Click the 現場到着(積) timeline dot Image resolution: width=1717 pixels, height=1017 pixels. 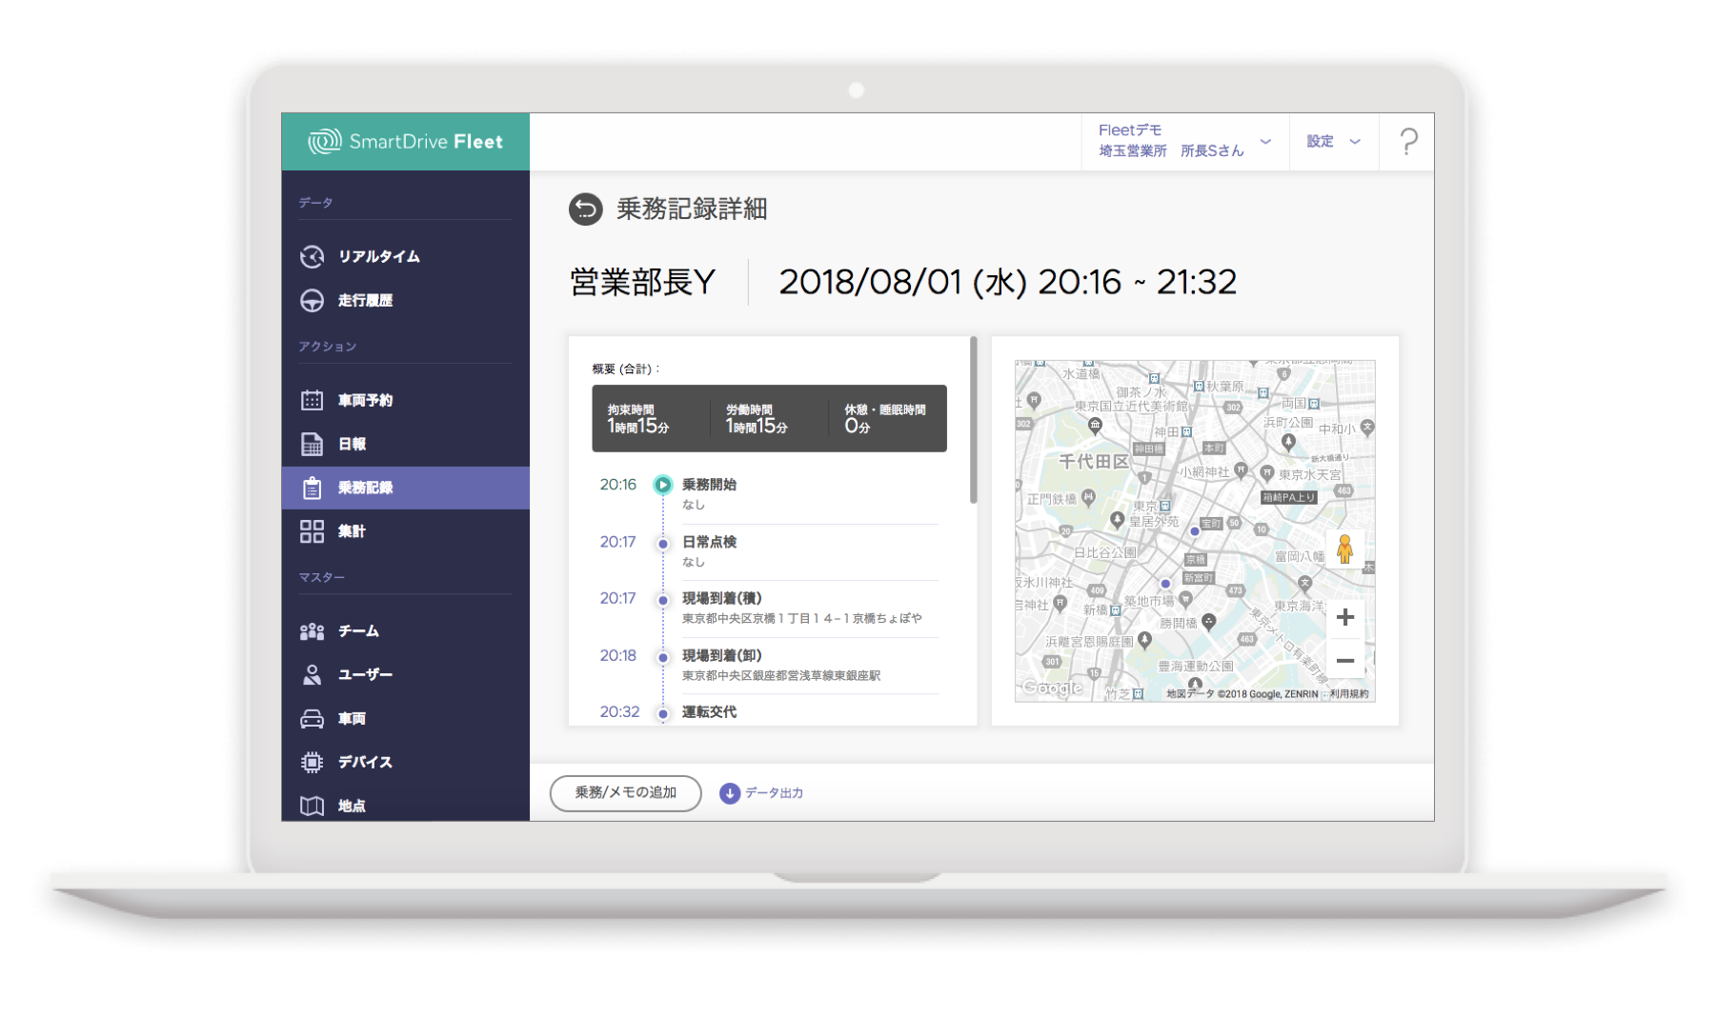click(663, 600)
